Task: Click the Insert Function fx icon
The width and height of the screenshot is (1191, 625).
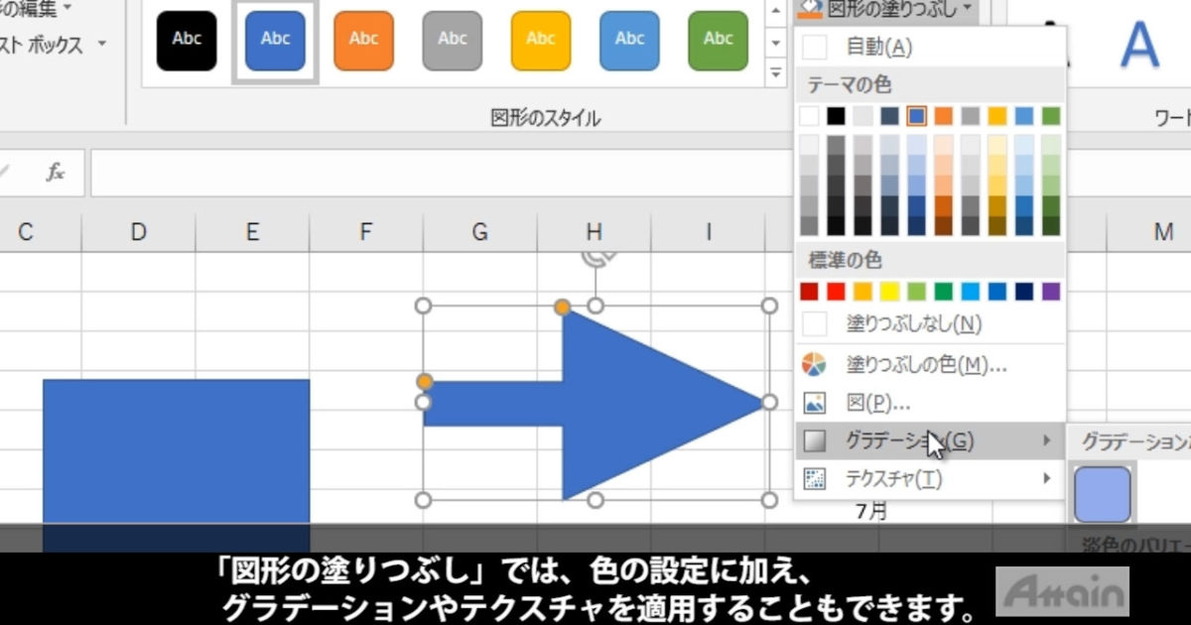Action: pos(55,171)
